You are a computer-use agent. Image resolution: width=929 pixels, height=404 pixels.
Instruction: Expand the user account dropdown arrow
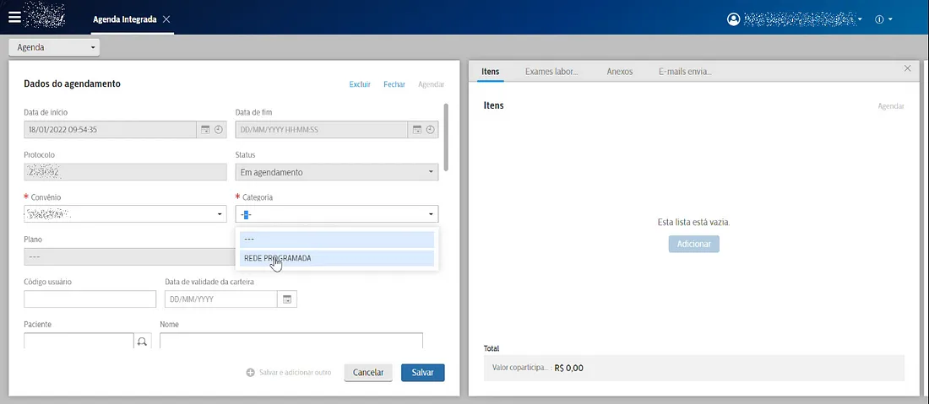(860, 19)
